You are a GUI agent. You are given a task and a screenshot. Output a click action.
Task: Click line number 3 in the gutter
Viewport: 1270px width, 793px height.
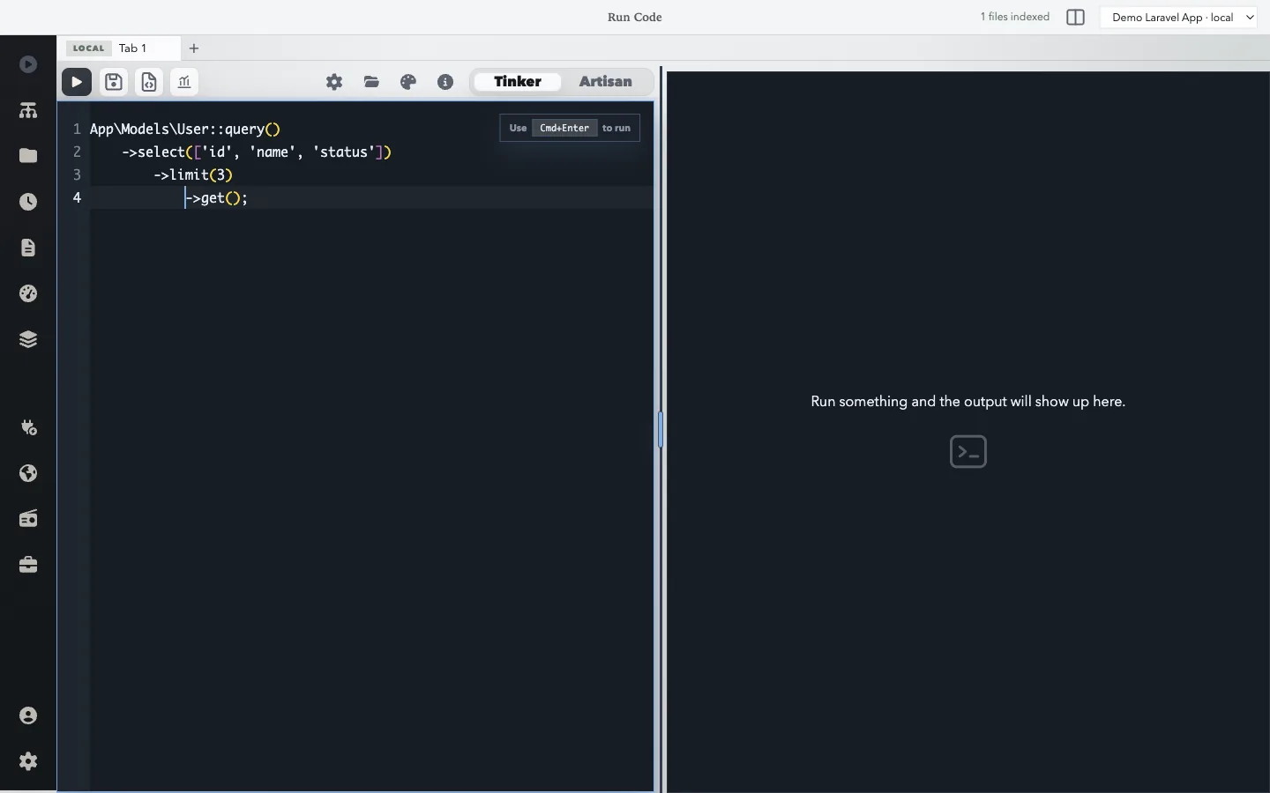pyautogui.click(x=77, y=174)
